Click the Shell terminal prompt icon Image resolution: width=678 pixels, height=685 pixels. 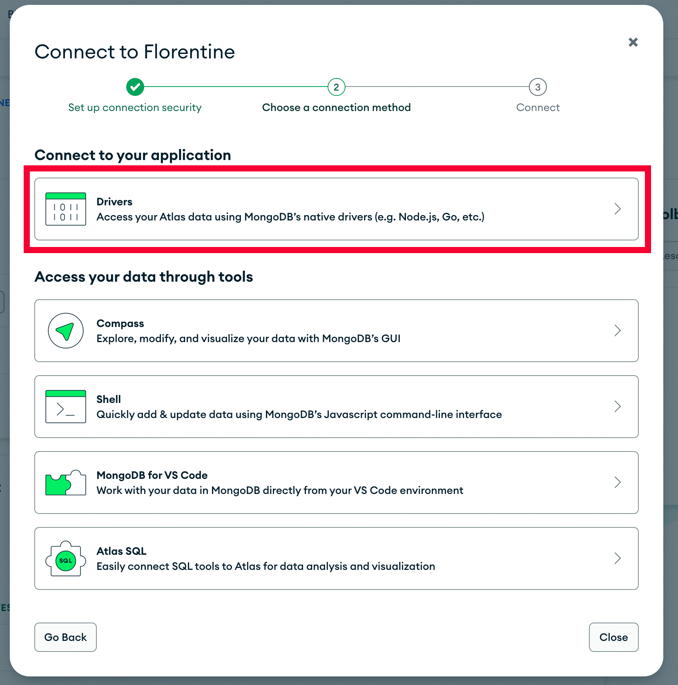pos(66,407)
